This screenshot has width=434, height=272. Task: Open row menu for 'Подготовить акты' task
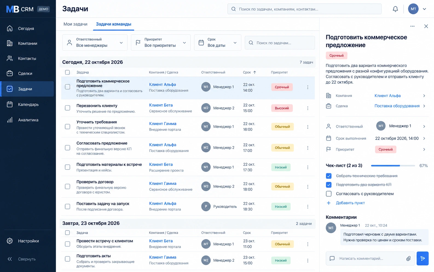point(308,260)
